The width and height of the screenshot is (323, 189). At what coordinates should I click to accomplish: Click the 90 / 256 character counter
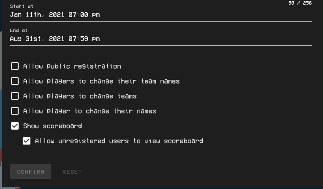[x=300, y=3]
